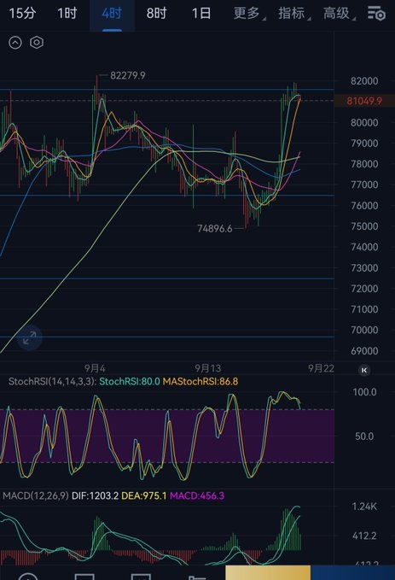The image size is (395, 580).
Task: Open the 高级 advanced dropdown
Action: pos(338,14)
